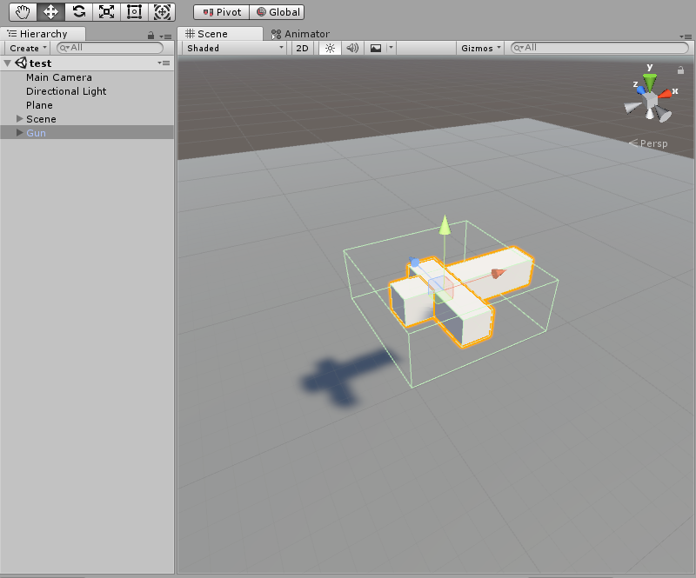Toggle 2D view mode
This screenshot has width=696, height=578.
click(302, 48)
